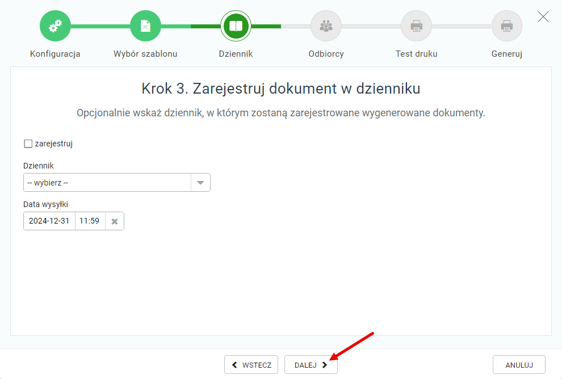Select the Odbiorcy step label
The height and width of the screenshot is (379, 562).
pyautogui.click(x=326, y=54)
